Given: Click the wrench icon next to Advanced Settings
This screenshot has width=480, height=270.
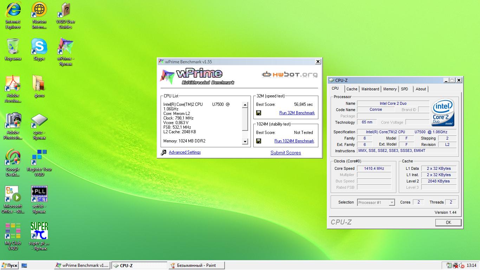Looking at the screenshot, I should (x=163, y=153).
